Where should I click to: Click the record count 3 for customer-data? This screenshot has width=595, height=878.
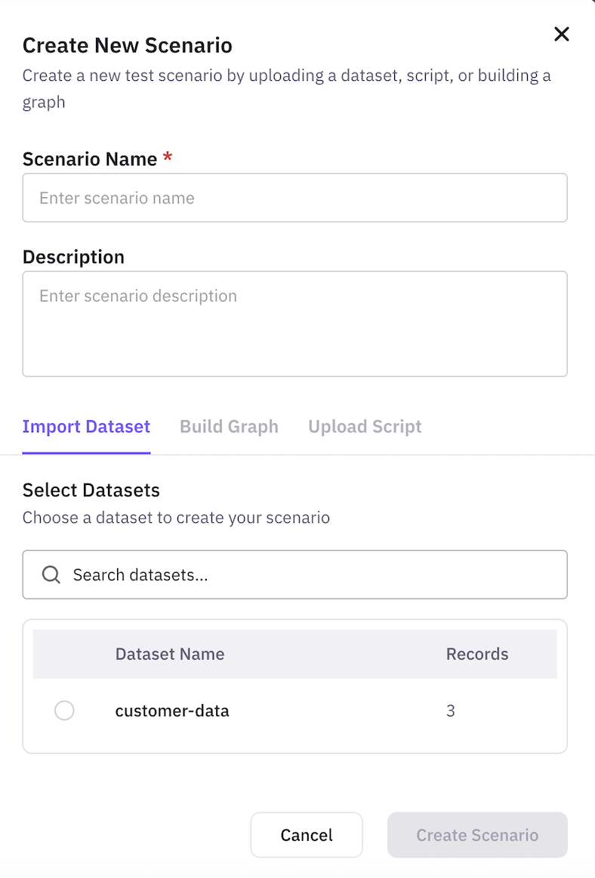451,711
